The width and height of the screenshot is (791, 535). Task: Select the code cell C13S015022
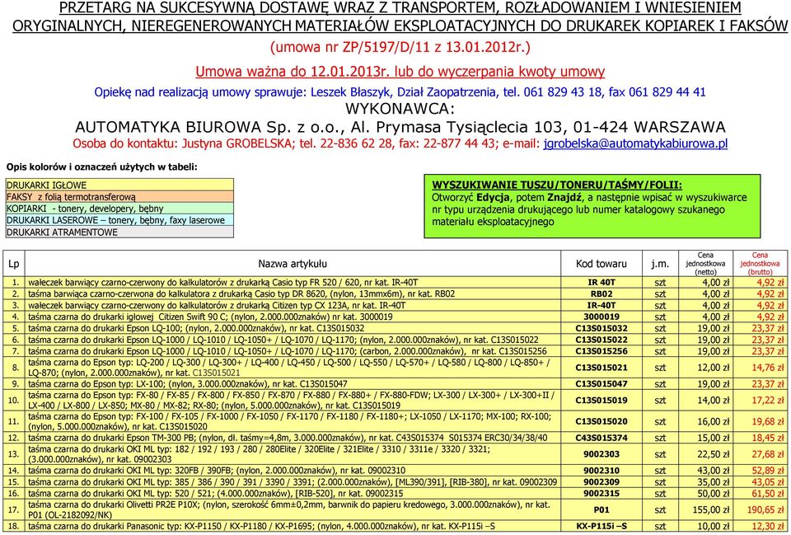(601, 340)
